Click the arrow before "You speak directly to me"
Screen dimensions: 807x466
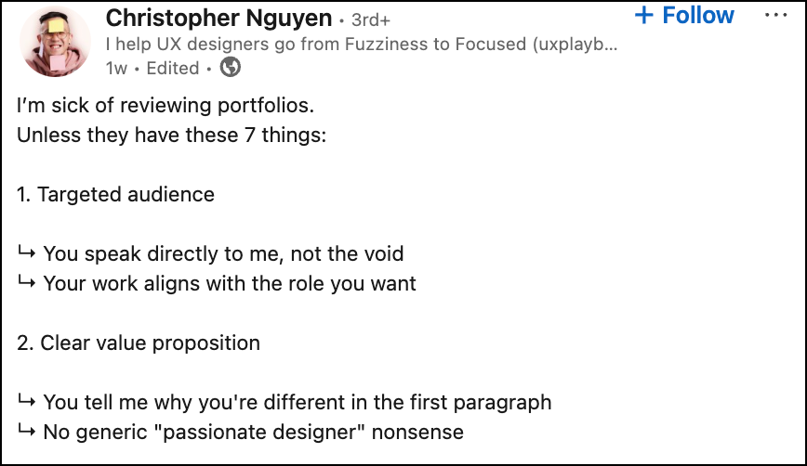tap(26, 253)
